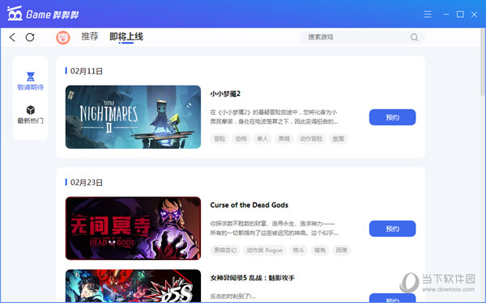Go back with the left arrow icon

12,37
